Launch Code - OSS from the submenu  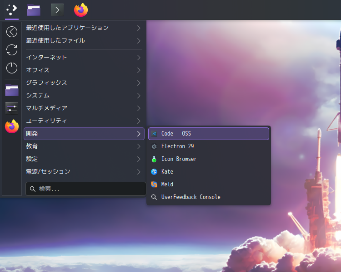(x=209, y=134)
